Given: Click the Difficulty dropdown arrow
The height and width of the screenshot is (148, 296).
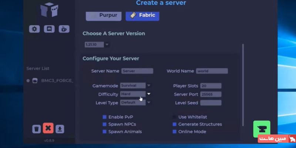Looking at the screenshot, I should pos(149,94).
